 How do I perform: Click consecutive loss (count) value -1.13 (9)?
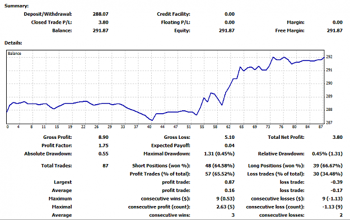click(333, 207)
